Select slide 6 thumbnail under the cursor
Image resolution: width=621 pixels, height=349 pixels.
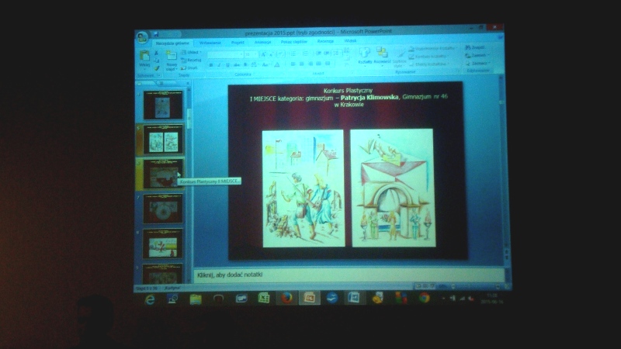click(x=163, y=174)
